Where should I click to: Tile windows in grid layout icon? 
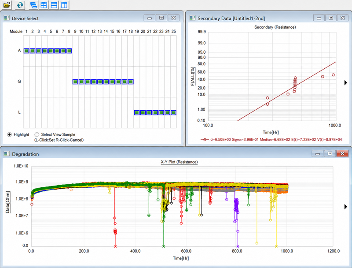(x=44, y=5)
